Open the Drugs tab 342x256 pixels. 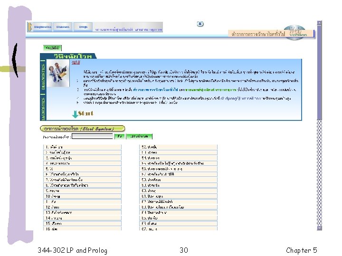click(x=83, y=27)
